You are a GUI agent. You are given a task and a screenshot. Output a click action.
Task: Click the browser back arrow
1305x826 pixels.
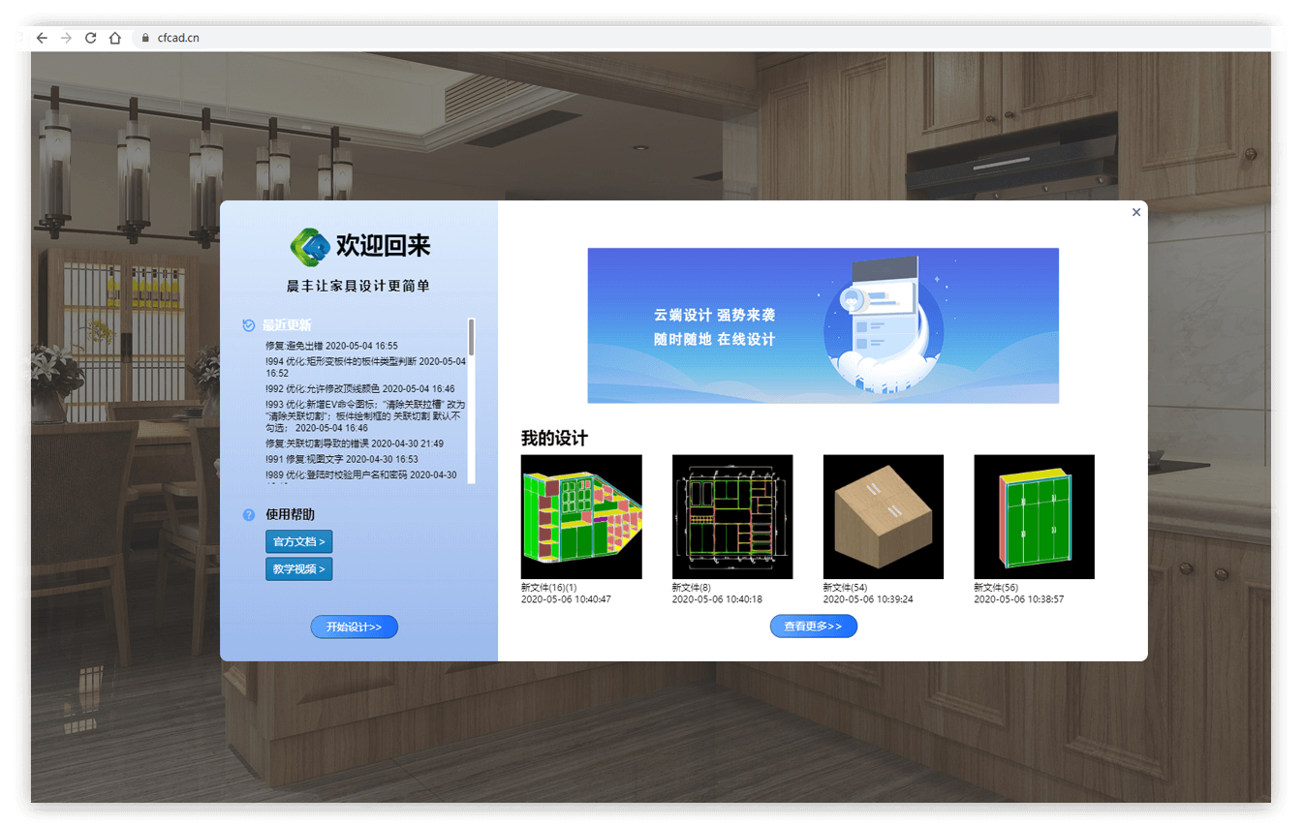42,38
